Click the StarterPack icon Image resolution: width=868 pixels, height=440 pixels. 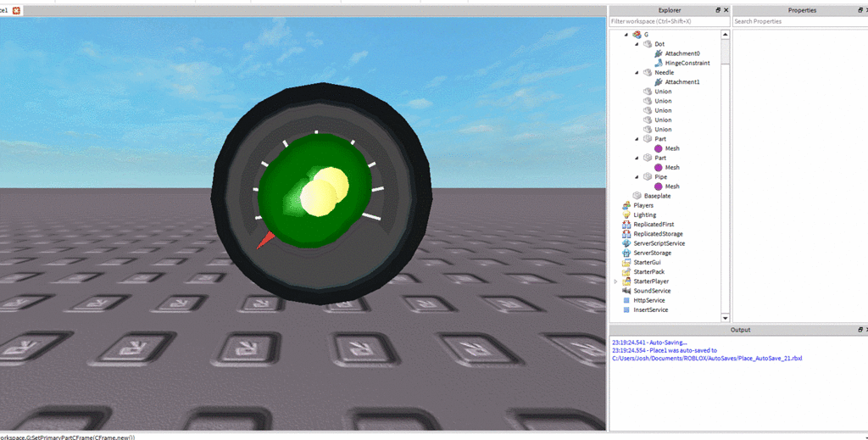tap(626, 272)
